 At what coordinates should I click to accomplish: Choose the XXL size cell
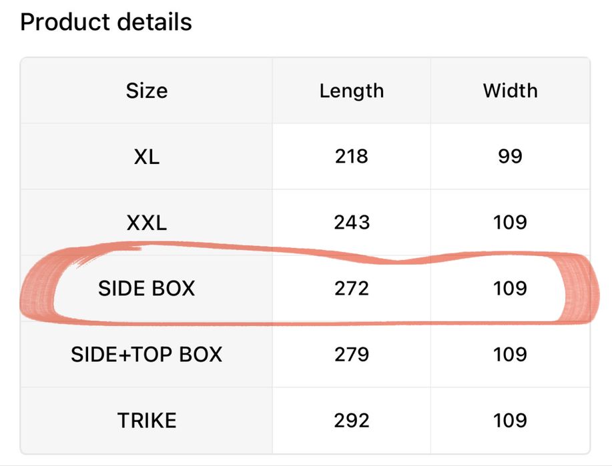pos(146,223)
